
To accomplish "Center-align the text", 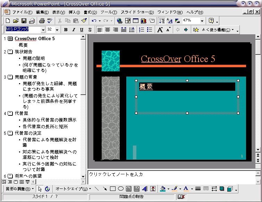I will pyautogui.click(x=108, y=30).
